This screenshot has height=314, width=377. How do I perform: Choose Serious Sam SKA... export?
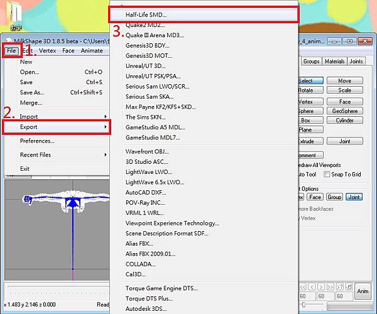204,97
